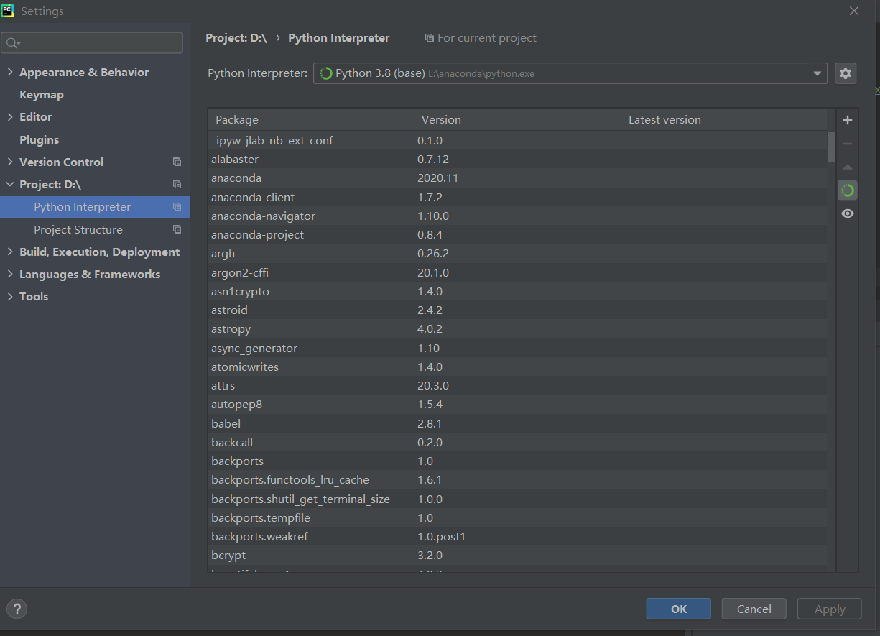Viewport: 880px width, 636px height.
Task: Click version 1.0.post1 cell
Action: (441, 536)
